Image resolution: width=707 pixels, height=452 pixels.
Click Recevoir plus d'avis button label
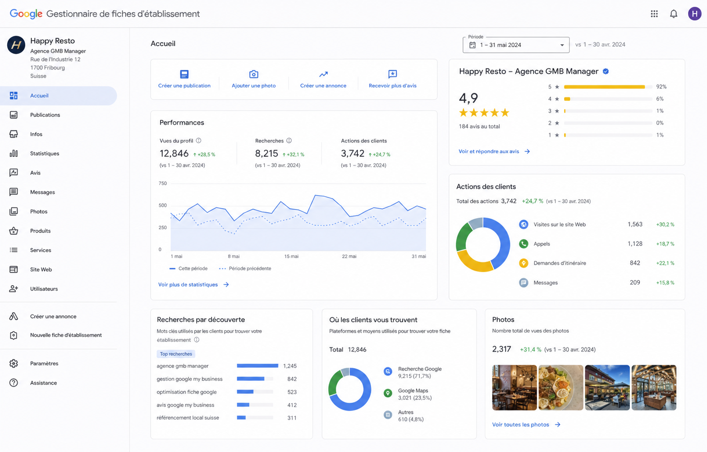392,86
